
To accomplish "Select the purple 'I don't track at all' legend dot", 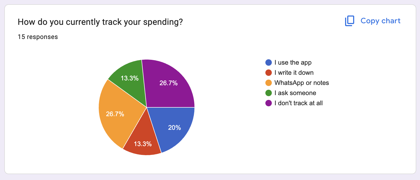I will [269, 103].
